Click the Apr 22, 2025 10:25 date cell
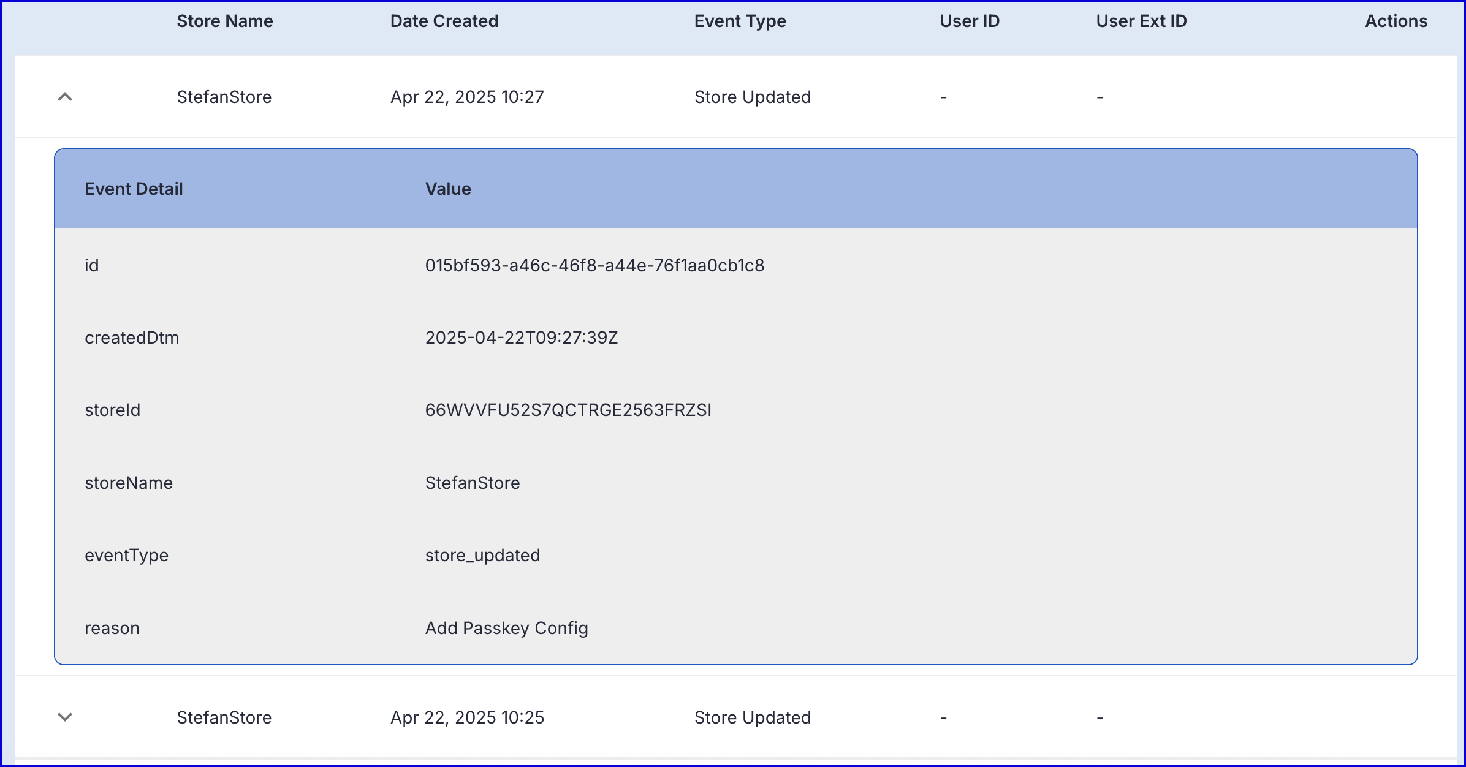The width and height of the screenshot is (1466, 767). [x=467, y=717]
